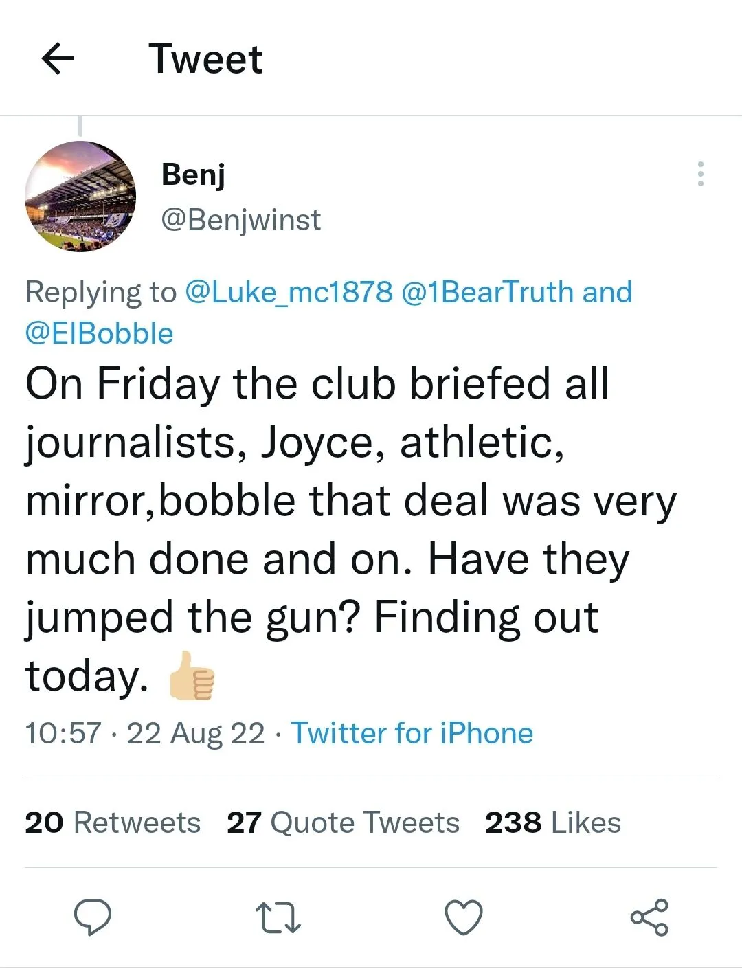View the 20 Retweets list

pyautogui.click(x=113, y=823)
